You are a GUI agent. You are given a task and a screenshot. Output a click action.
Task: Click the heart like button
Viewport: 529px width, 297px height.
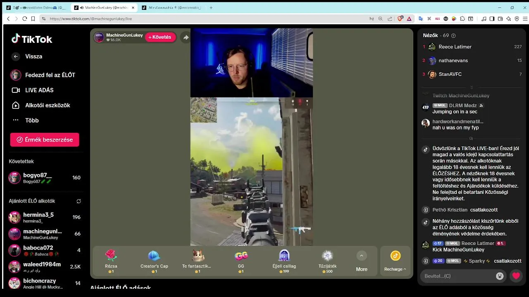pos(516,276)
